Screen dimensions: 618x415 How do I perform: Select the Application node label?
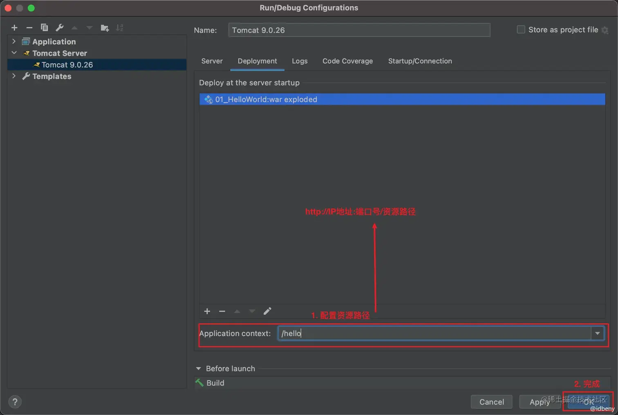click(54, 42)
